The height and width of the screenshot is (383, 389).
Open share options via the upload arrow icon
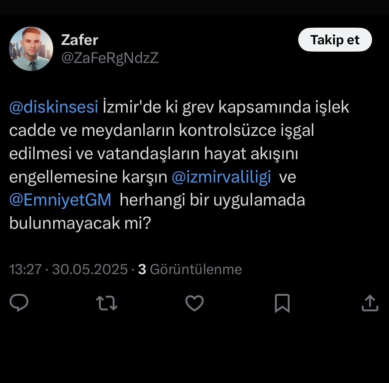(370, 303)
